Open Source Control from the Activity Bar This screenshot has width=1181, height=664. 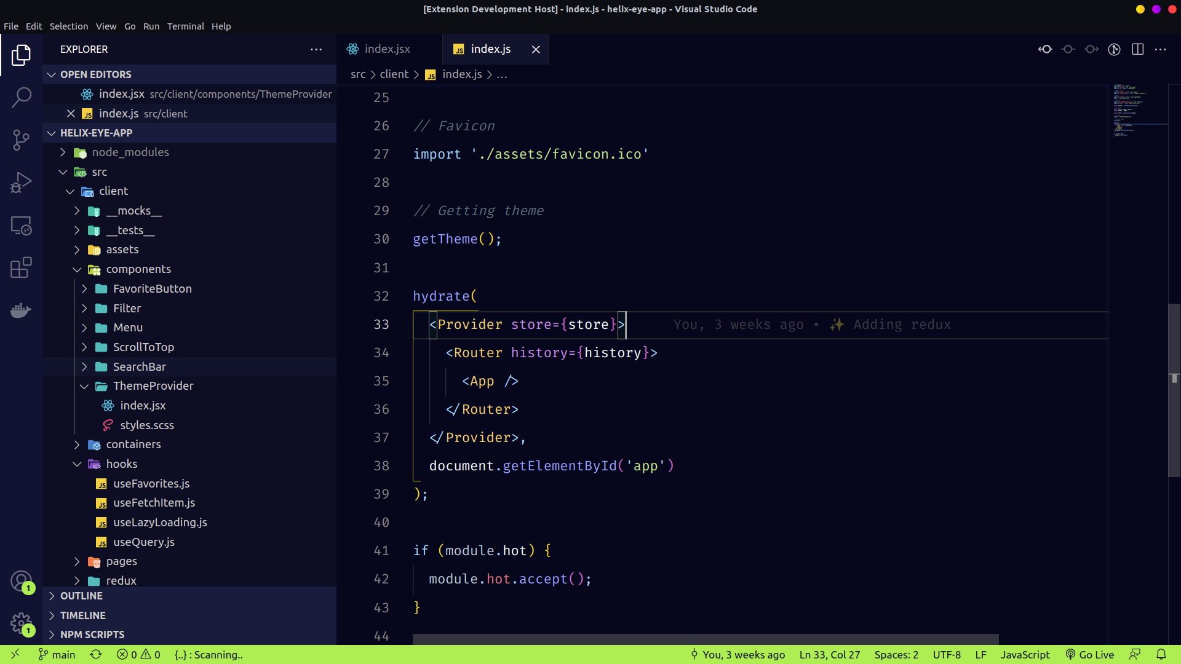pyautogui.click(x=22, y=140)
